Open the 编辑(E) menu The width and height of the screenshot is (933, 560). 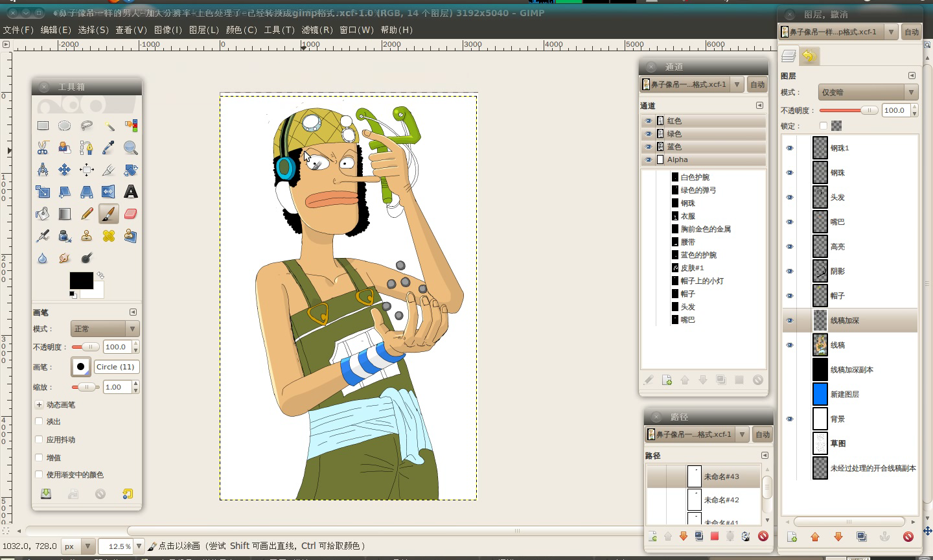tap(56, 30)
